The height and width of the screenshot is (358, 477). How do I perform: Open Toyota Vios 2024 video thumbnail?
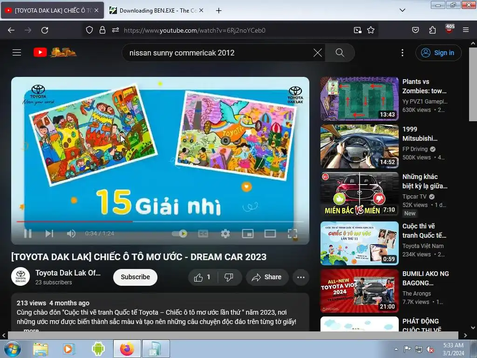tap(359, 291)
